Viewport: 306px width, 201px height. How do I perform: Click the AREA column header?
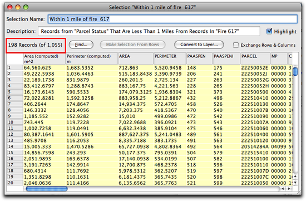coord(136,59)
